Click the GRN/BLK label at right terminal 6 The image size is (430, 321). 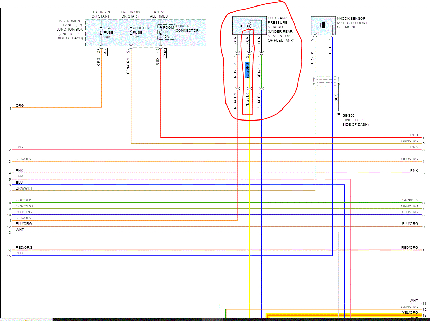point(410,200)
